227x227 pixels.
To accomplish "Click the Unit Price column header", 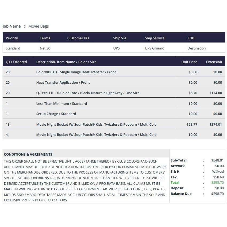I will 189,62.
